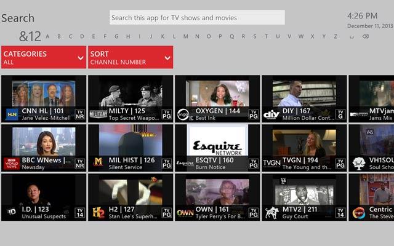The width and height of the screenshot is (394, 246).
Task: Click the Oxygen channel logo icon
Action: 185,114
